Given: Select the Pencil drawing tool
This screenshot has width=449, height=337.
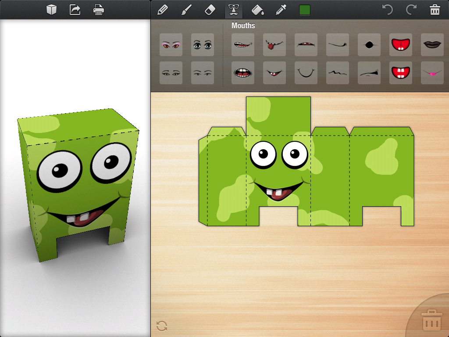Looking at the screenshot, I should pyautogui.click(x=163, y=10).
